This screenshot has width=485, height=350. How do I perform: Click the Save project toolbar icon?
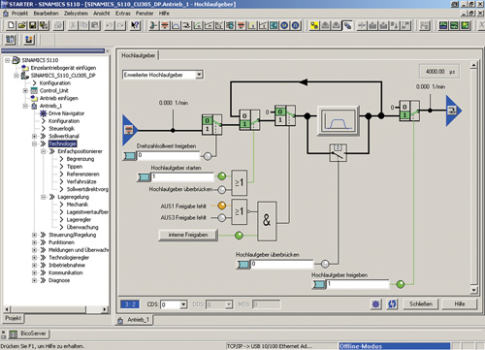click(x=32, y=25)
